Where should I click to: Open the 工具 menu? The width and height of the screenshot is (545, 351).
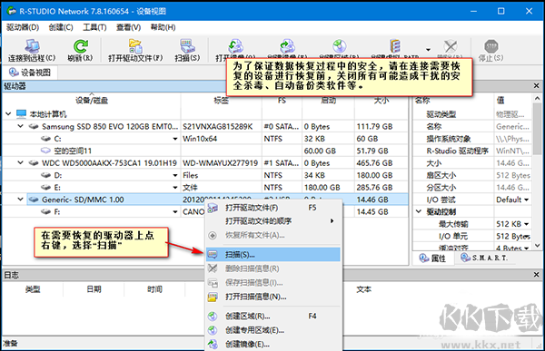tap(94, 27)
